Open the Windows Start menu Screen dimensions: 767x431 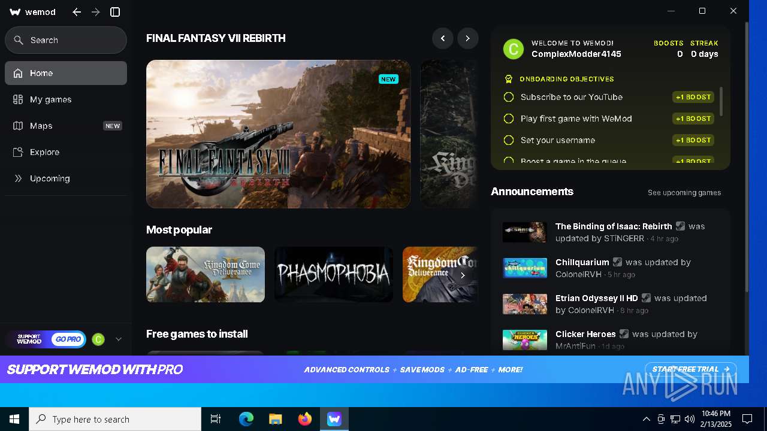point(14,419)
